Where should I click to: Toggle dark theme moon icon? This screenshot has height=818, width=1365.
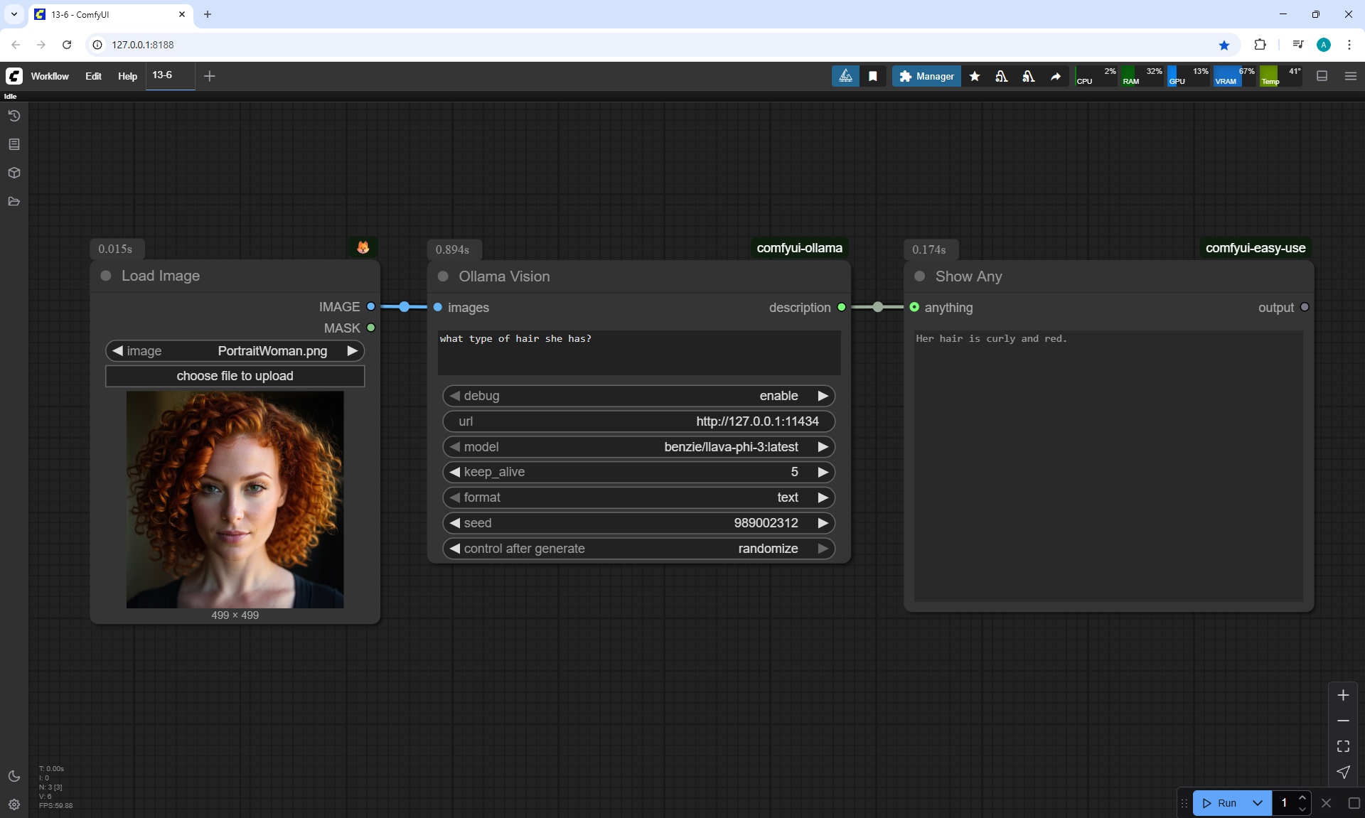click(14, 776)
